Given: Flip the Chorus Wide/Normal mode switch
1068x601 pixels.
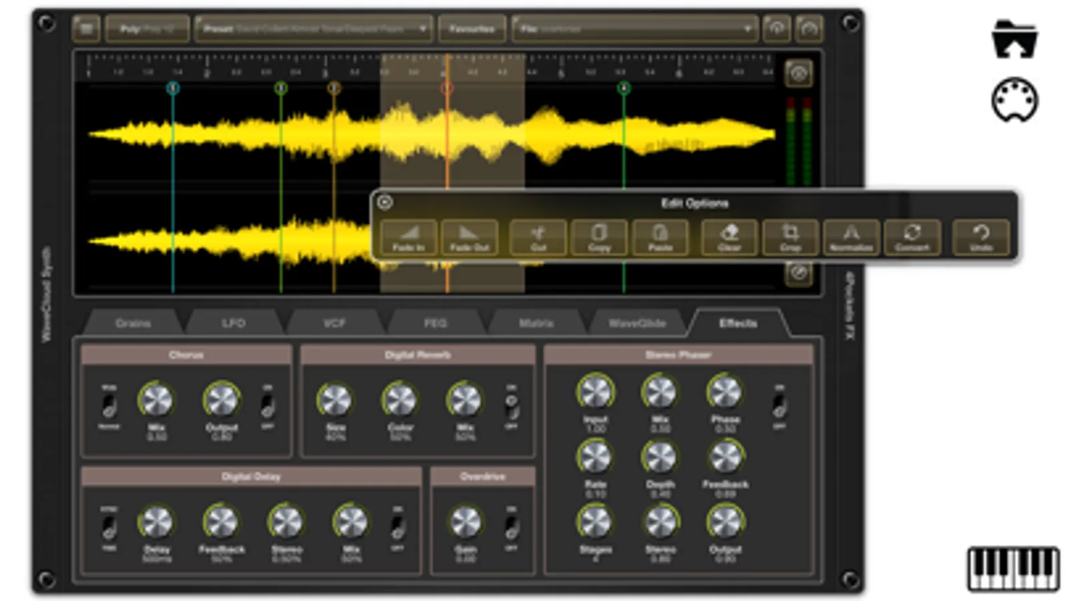Looking at the screenshot, I should [109, 406].
